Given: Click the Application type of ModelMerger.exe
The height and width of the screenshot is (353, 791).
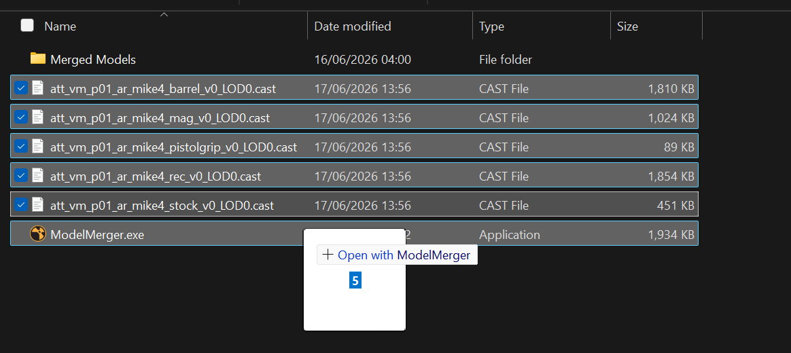Looking at the screenshot, I should (510, 235).
